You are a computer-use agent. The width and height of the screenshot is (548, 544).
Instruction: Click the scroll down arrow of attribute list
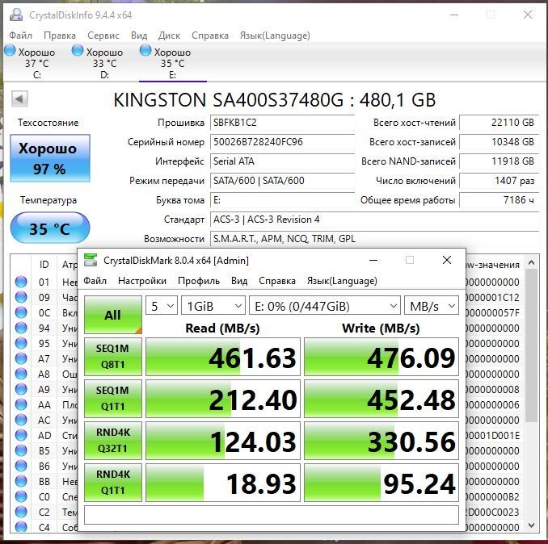pos(532,525)
